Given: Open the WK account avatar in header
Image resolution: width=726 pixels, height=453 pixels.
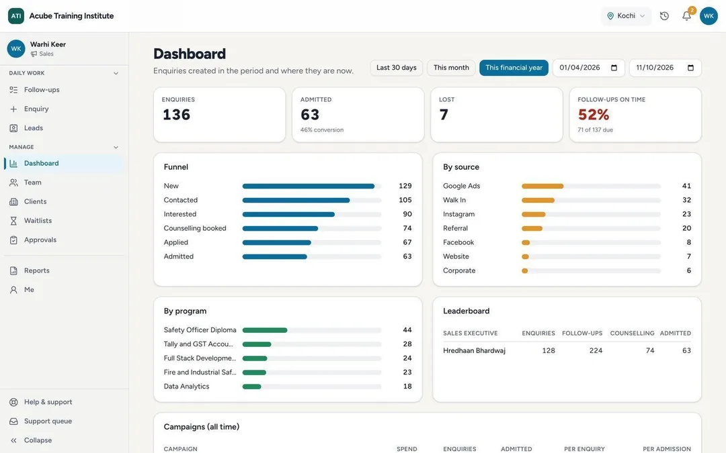Looking at the screenshot, I should coord(709,15).
